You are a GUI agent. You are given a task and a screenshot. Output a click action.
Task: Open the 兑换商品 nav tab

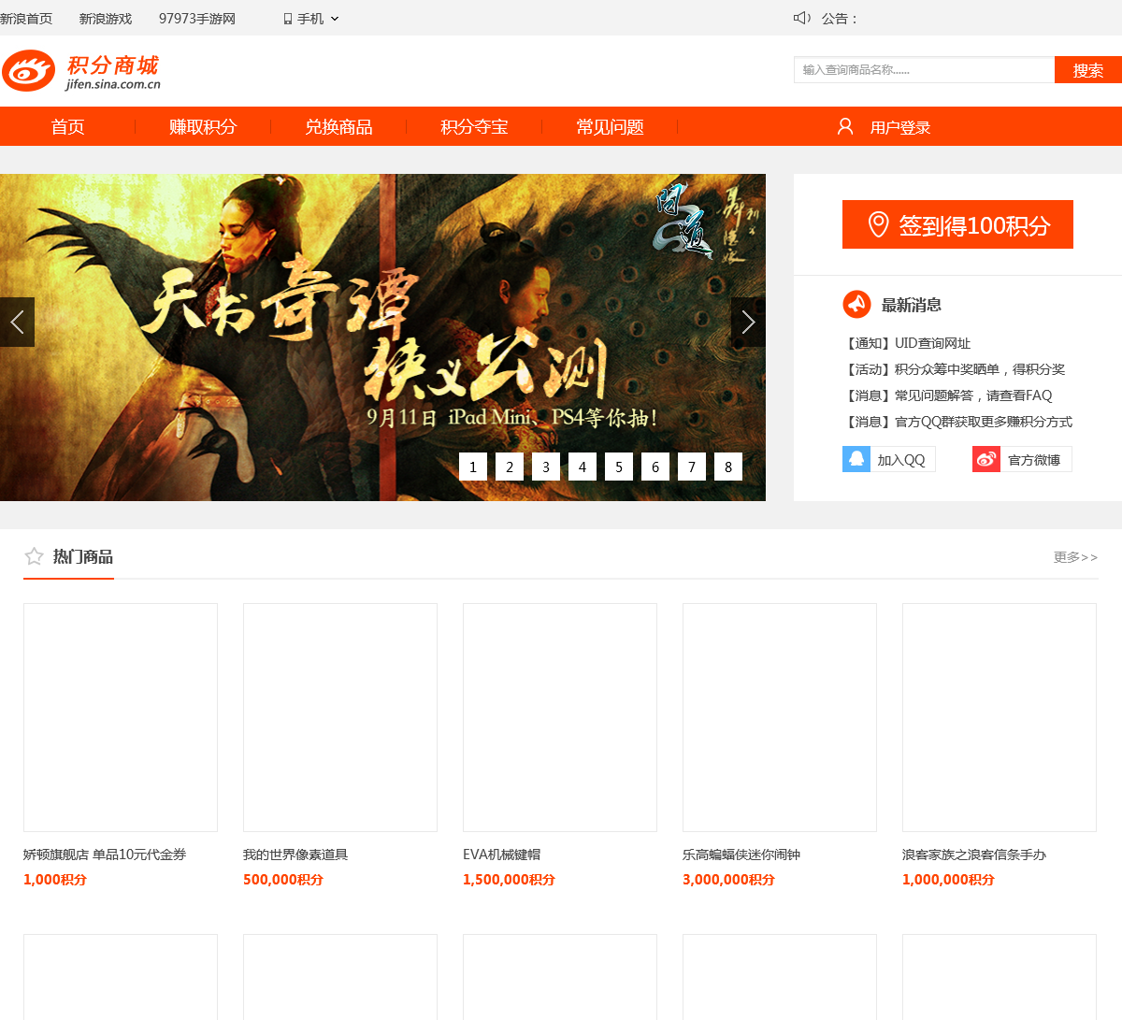338,126
